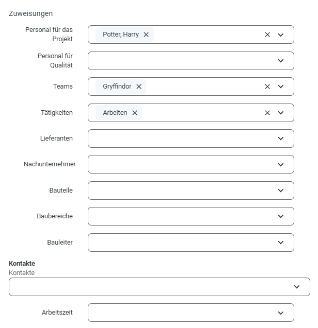Clear all selections in Tätigkeiten field
Screen dimensions: 318x328
[267, 113]
